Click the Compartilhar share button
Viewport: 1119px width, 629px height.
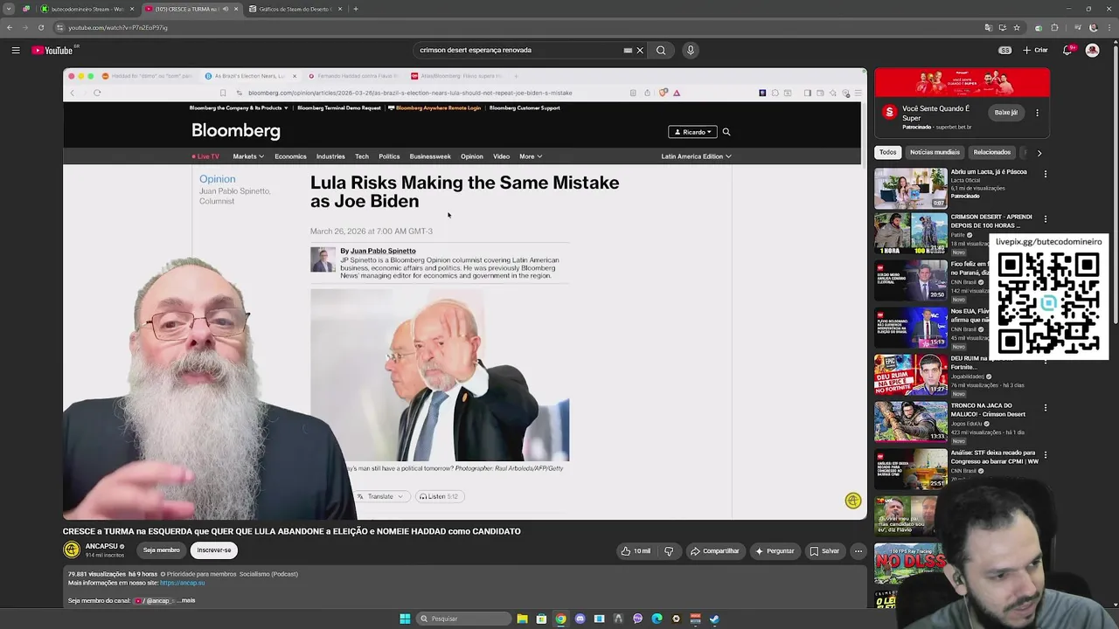(714, 551)
